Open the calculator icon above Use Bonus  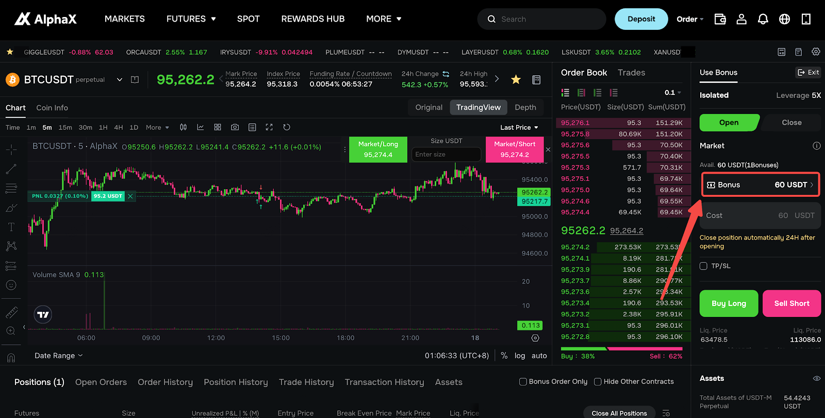(x=782, y=52)
